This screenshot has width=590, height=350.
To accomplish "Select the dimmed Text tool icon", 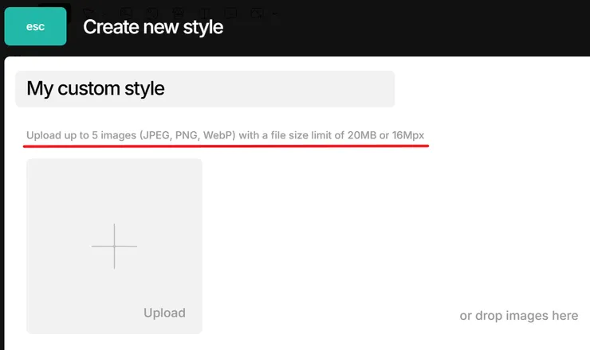I will click(206, 13).
